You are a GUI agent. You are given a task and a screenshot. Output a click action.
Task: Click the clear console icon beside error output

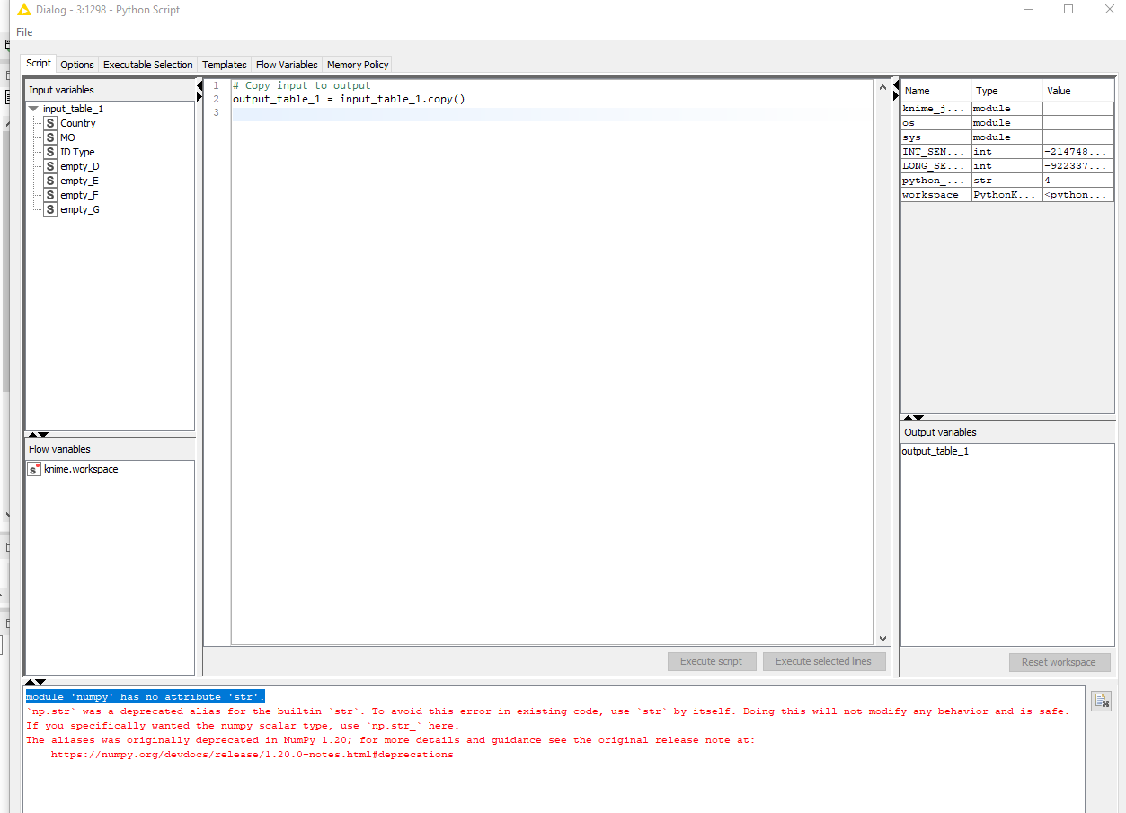(1101, 702)
